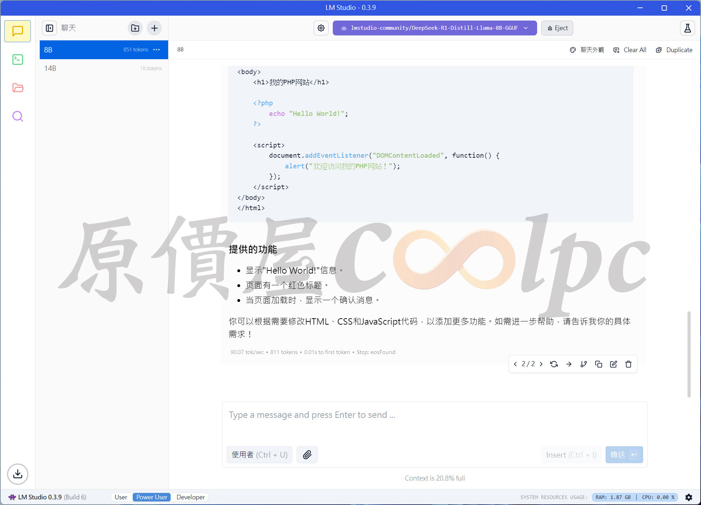Open the model selector dropdown
The width and height of the screenshot is (701, 505).
coord(435,28)
